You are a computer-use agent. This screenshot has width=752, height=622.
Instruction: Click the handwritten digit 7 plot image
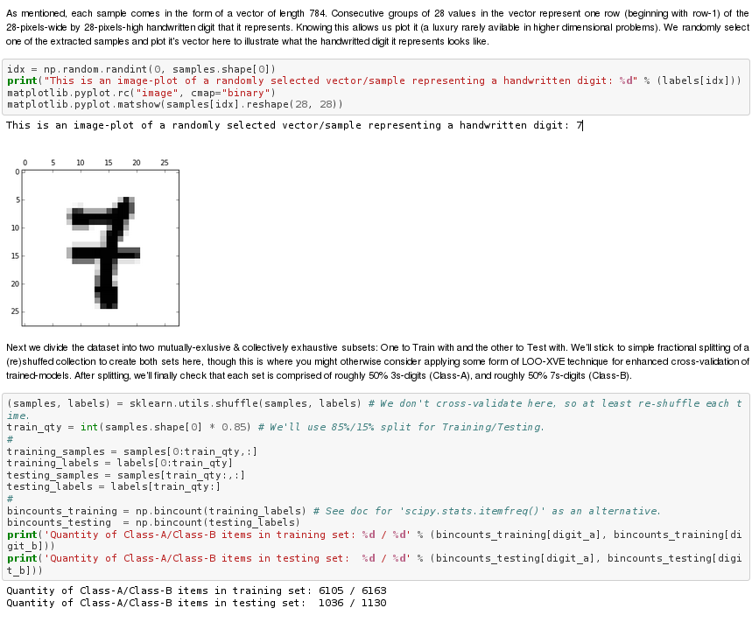pyautogui.click(x=100, y=248)
